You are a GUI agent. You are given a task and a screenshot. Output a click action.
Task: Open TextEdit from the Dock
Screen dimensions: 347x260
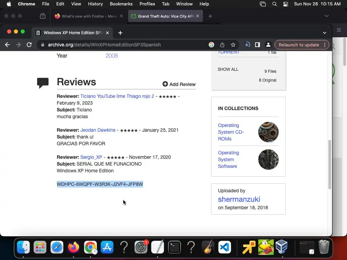[x=157, y=247]
